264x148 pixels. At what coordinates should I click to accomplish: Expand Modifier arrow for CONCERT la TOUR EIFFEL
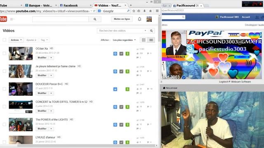tap(51, 111)
